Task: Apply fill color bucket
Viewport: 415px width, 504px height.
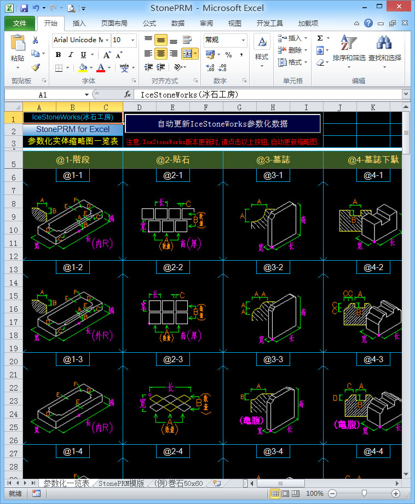Action: coord(83,68)
